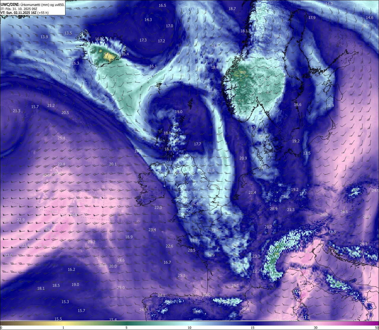Click the map value "22.7"

pos(256,271)
